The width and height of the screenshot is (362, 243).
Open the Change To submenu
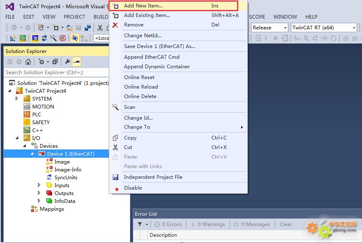[178, 127]
